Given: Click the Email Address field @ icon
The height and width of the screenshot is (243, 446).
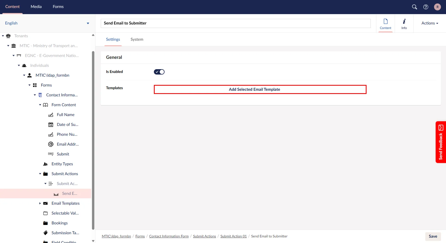Looking at the screenshot, I should click(51, 144).
